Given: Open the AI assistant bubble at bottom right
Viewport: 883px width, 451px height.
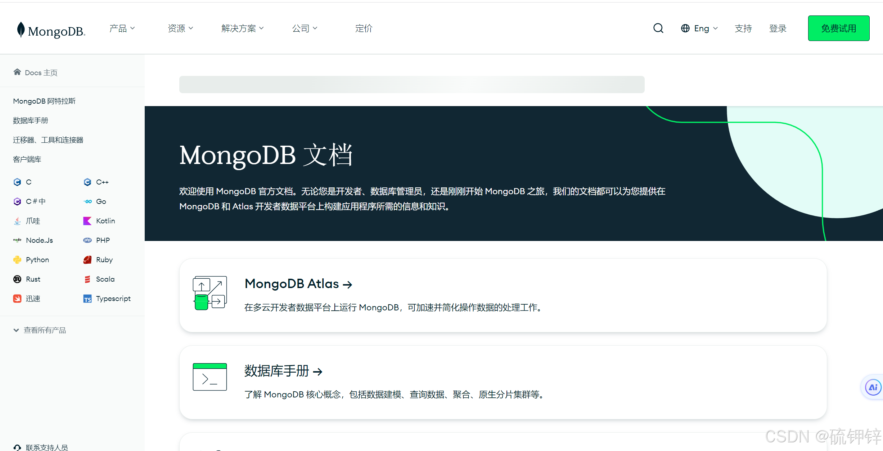Looking at the screenshot, I should click(x=872, y=387).
